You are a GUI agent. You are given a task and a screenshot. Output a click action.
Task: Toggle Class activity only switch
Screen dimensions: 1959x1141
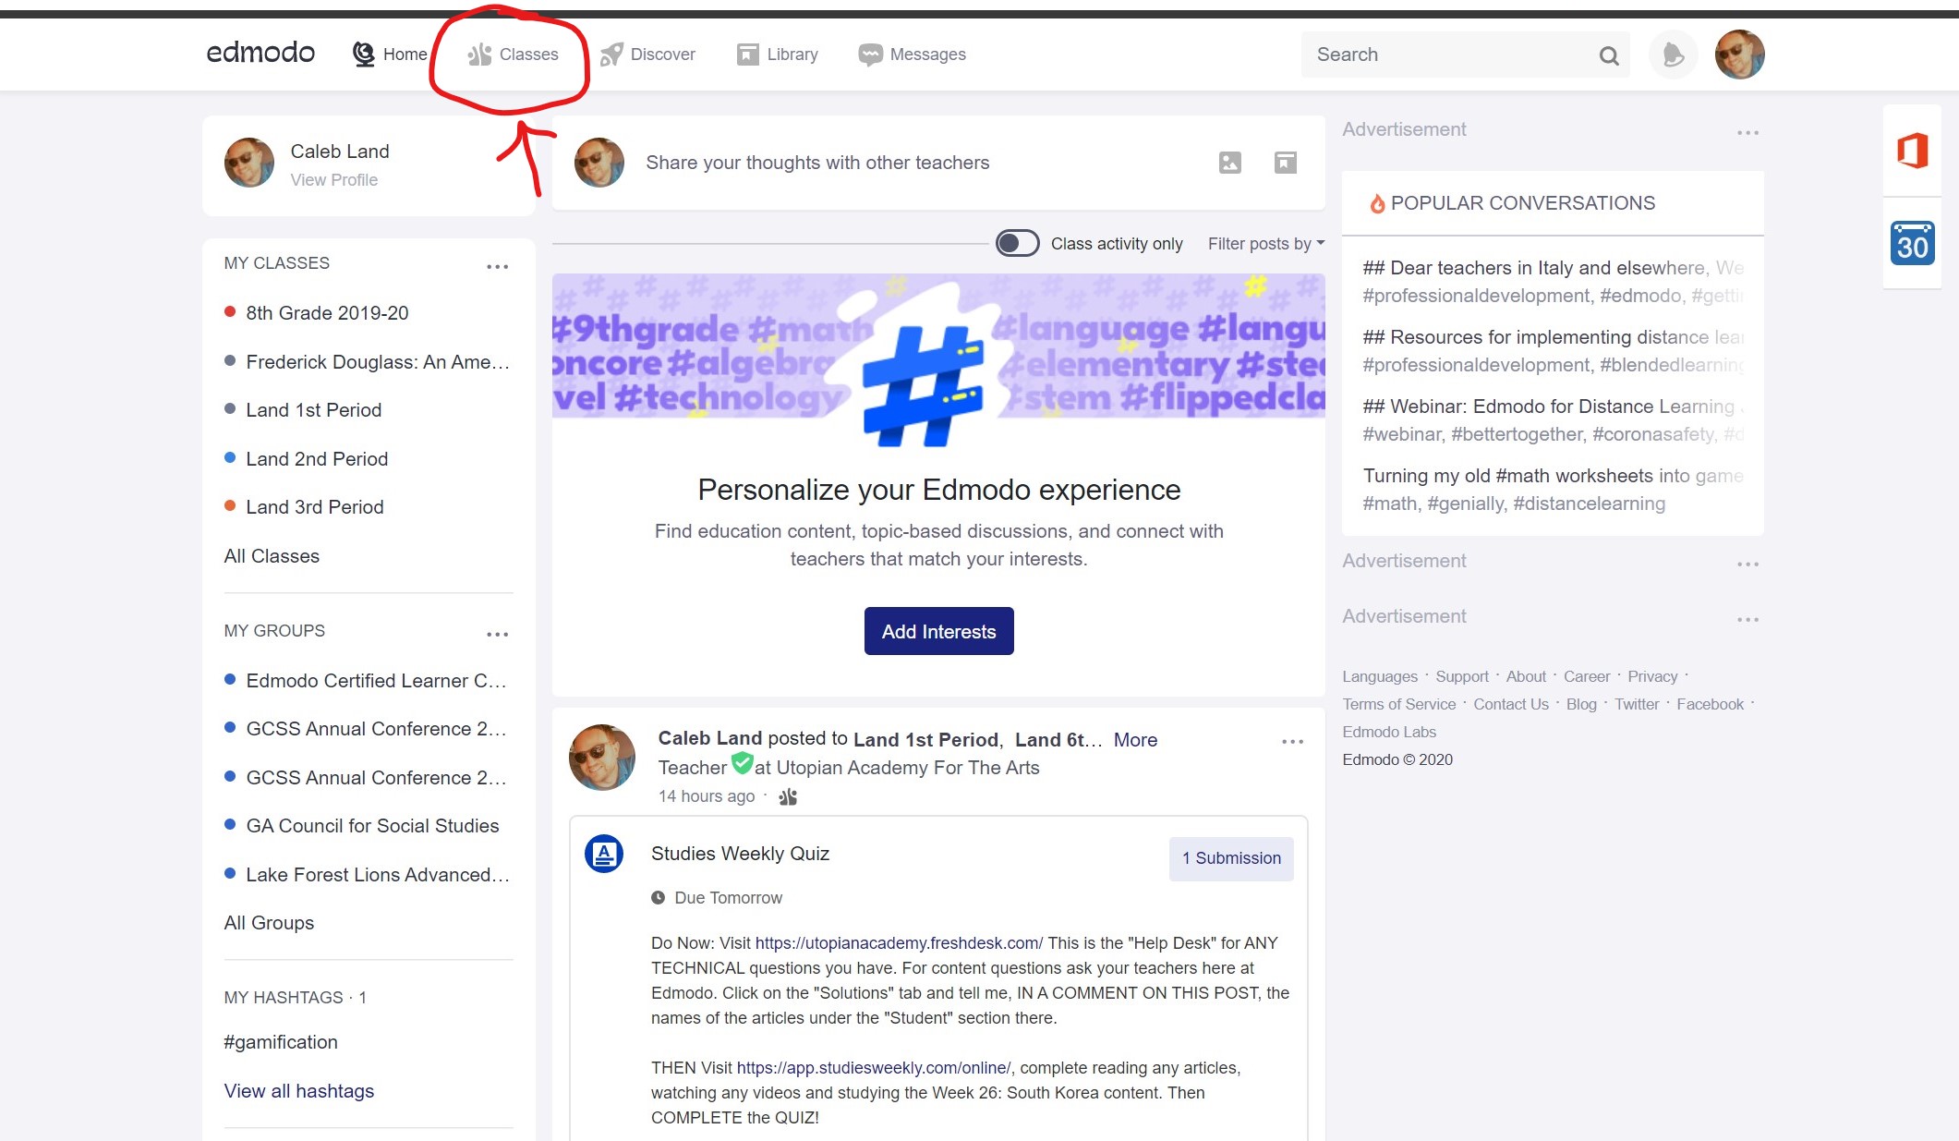(x=1017, y=243)
